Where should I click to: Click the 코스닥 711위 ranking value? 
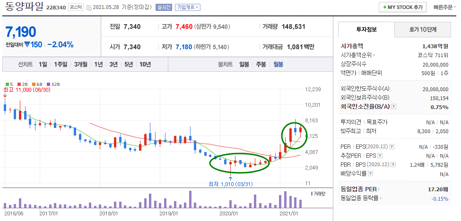click(x=433, y=55)
